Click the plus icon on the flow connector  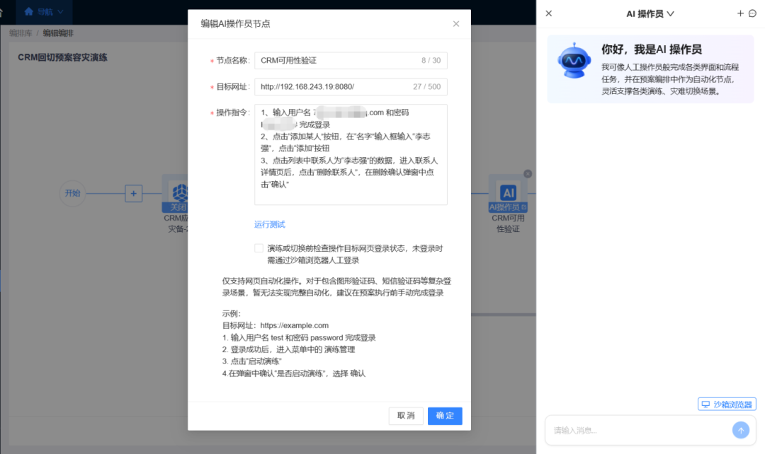(x=134, y=193)
